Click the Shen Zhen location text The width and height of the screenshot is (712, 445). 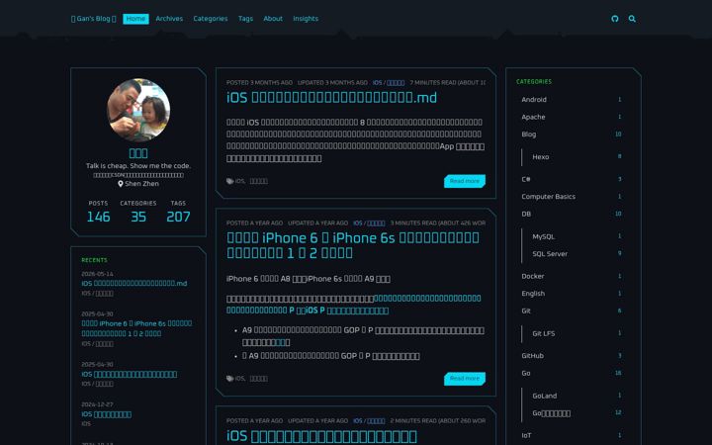point(141,184)
